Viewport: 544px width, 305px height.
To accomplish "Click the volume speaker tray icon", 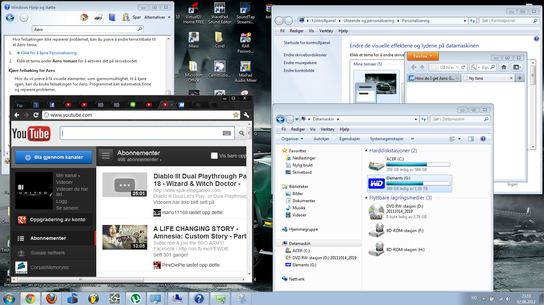I will 508,299.
